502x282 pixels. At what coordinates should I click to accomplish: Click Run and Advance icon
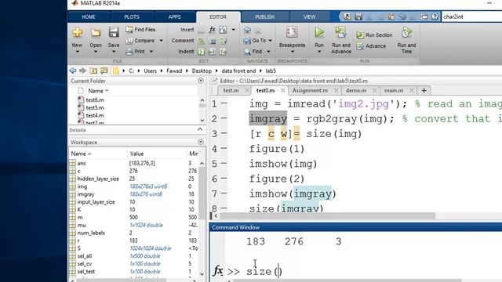(340, 32)
